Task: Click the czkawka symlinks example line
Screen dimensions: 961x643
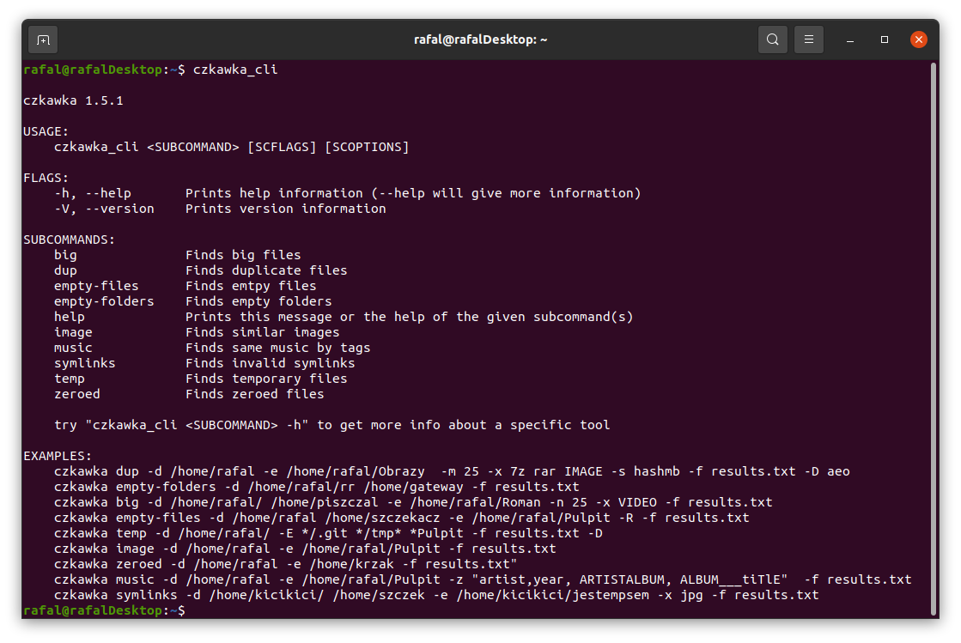Action: (436, 595)
